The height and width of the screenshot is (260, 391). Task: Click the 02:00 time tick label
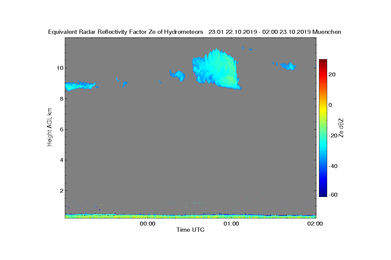[x=315, y=224]
